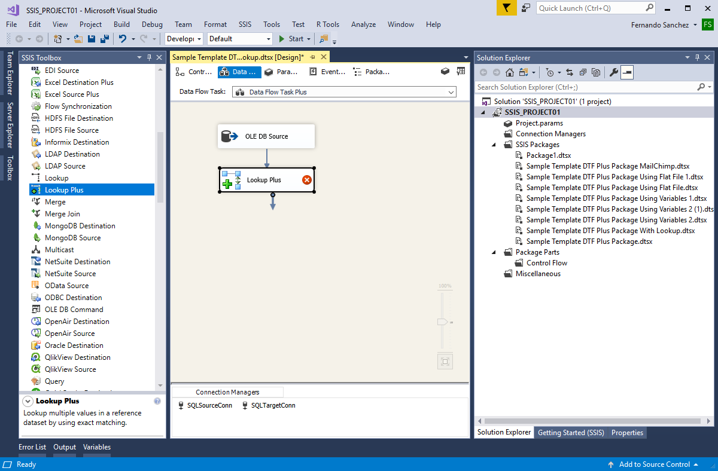Collapse the SSIS_PROJECT01 project node
Image resolution: width=718 pixels, height=471 pixels.
point(483,112)
